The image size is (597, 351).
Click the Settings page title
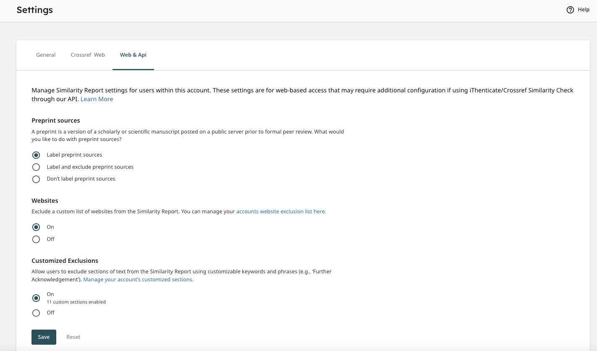(x=34, y=10)
